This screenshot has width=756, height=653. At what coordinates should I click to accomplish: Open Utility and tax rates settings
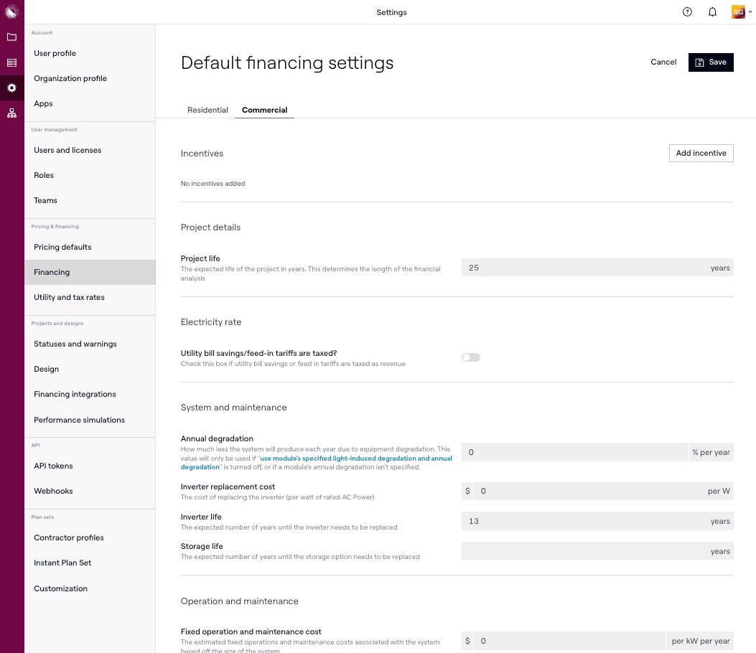tap(69, 297)
